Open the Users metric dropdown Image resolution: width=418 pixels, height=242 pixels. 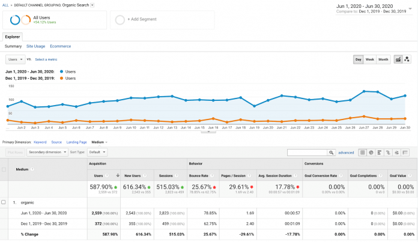(15, 59)
